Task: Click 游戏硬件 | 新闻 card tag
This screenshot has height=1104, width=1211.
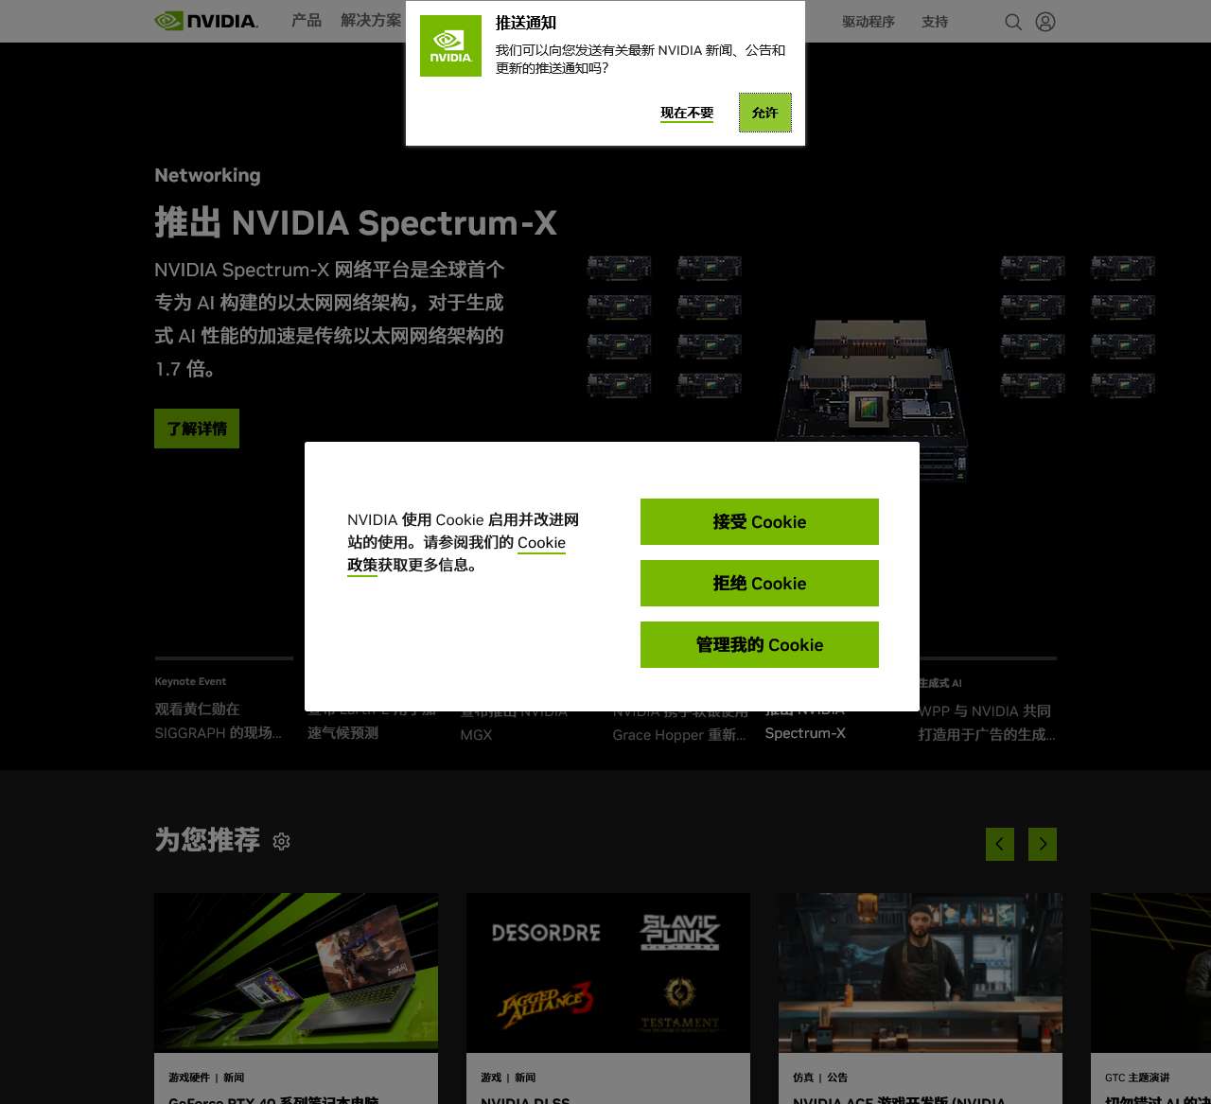Action: click(x=206, y=1078)
